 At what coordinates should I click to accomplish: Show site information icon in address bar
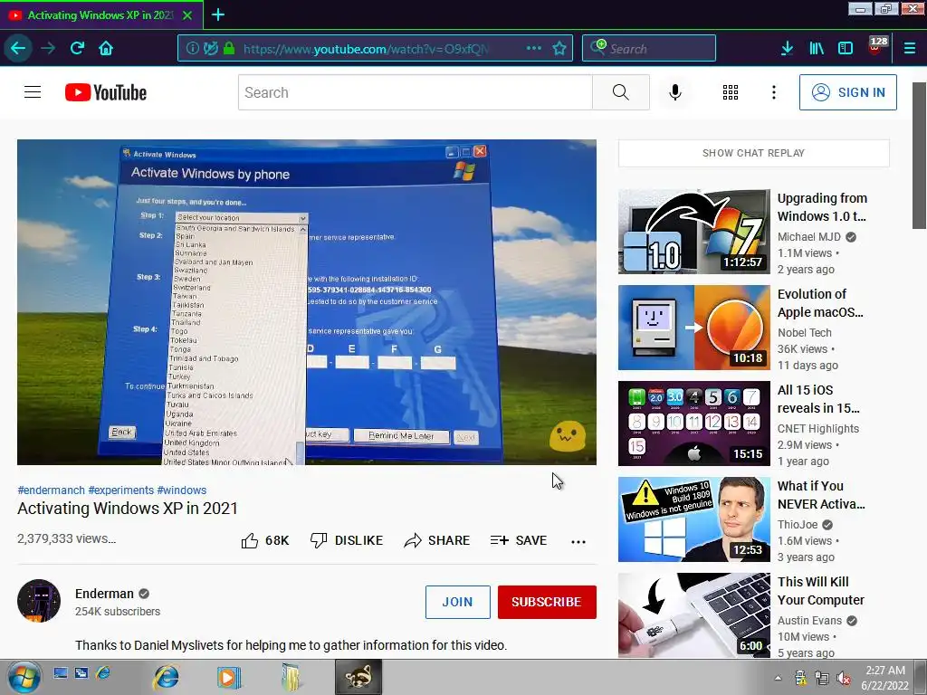click(x=192, y=49)
